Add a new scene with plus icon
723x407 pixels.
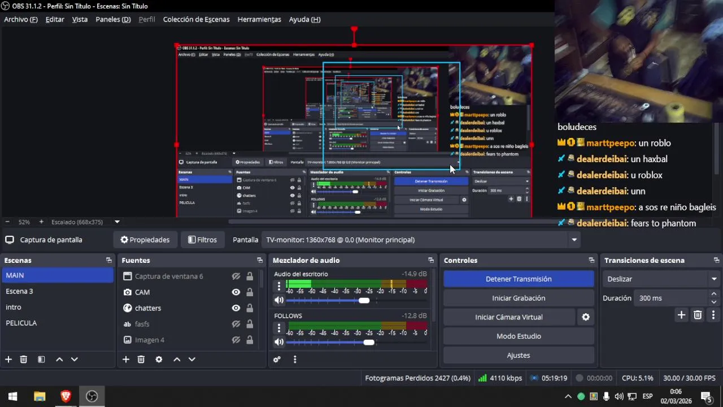pos(8,360)
